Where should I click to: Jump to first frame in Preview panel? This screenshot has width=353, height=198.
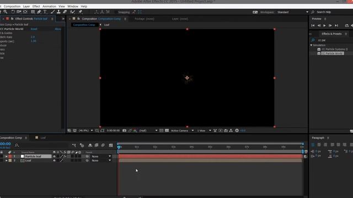(x=313, y=26)
